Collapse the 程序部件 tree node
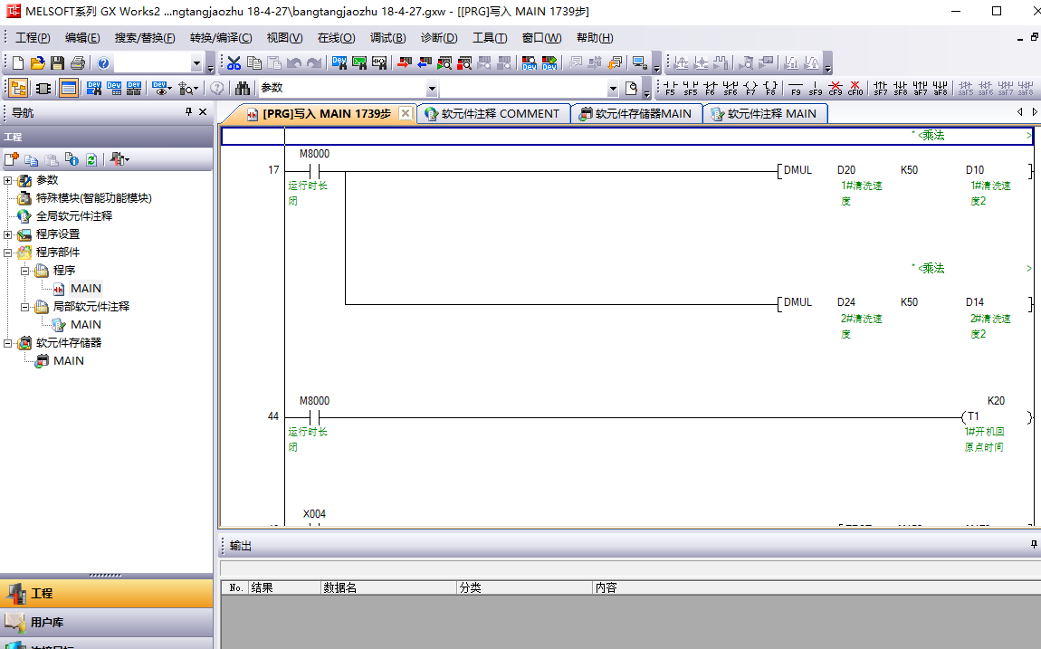 click(9, 253)
